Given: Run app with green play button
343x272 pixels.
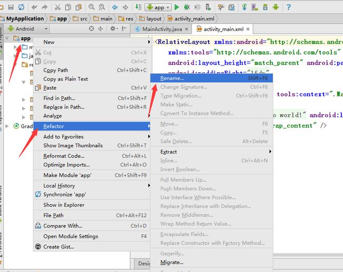Looking at the screenshot, I should (x=177, y=7).
